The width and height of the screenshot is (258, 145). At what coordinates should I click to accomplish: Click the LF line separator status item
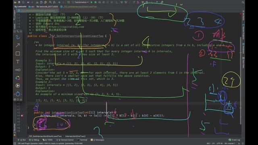(x=213, y=143)
